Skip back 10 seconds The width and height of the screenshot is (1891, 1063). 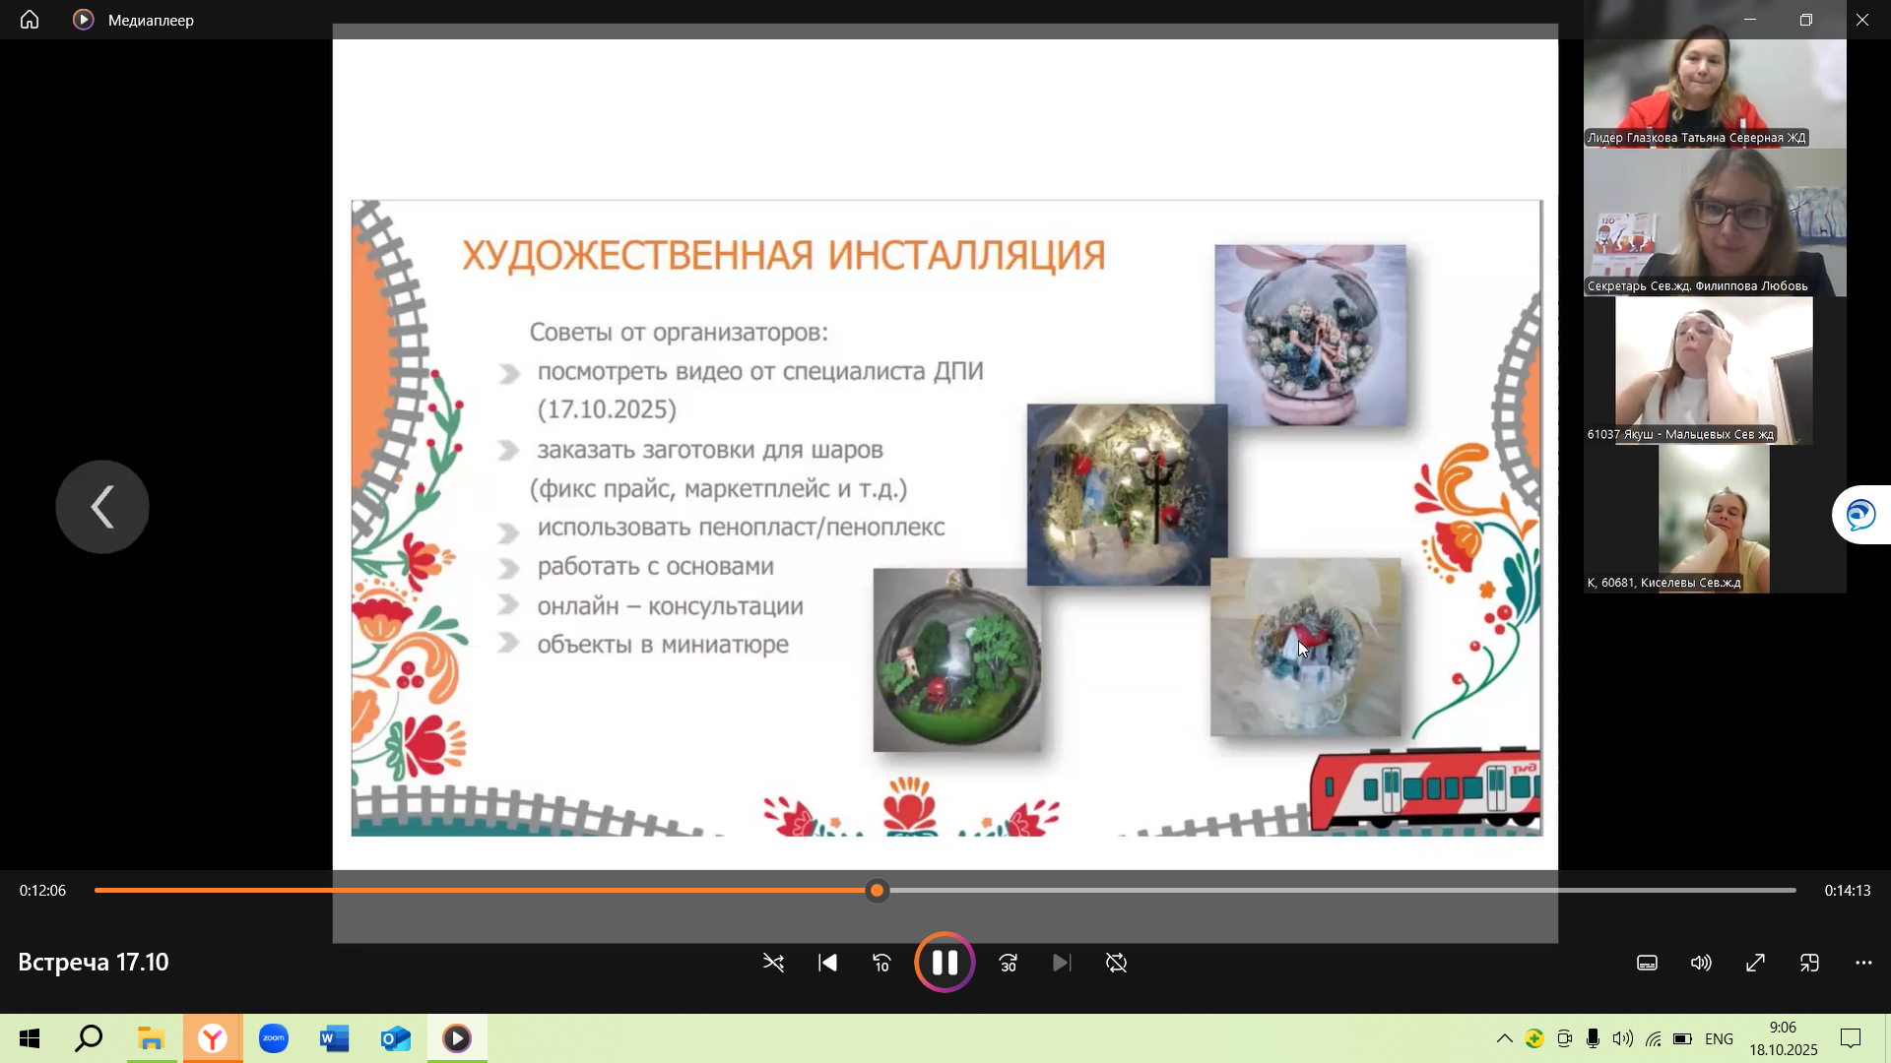pos(881,963)
